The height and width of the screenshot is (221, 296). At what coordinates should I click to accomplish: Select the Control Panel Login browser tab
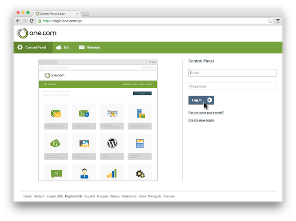point(56,13)
